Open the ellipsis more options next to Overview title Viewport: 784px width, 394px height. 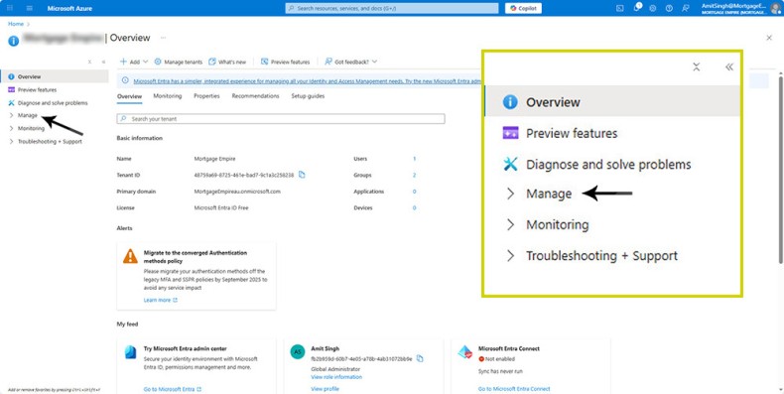pyautogui.click(x=163, y=38)
